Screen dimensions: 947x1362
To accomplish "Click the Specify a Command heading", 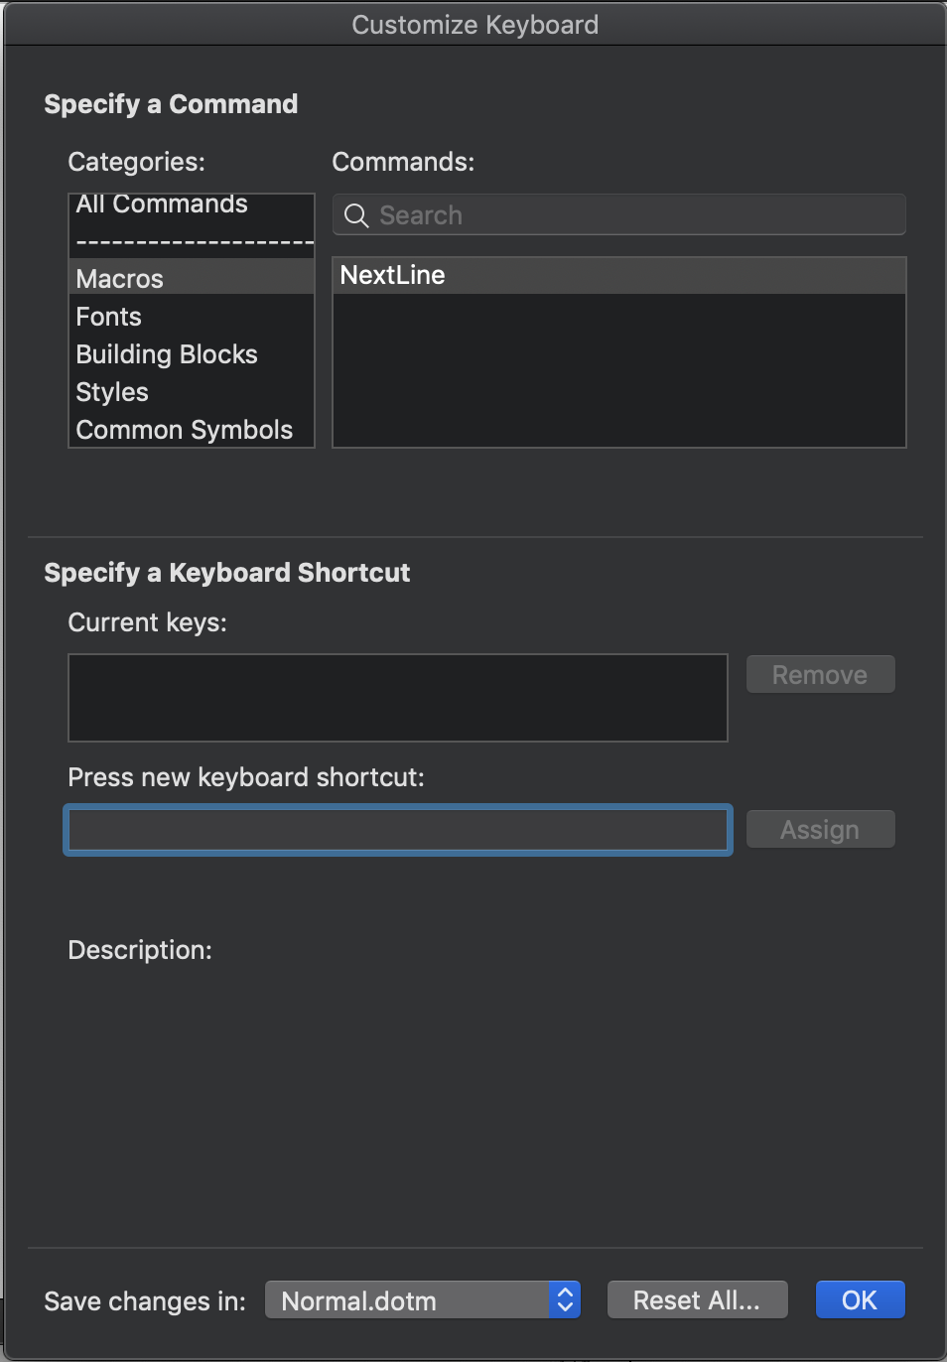I will [170, 104].
